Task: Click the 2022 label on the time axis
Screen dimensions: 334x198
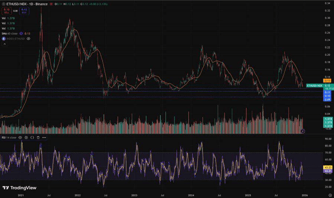Action: click(78, 195)
